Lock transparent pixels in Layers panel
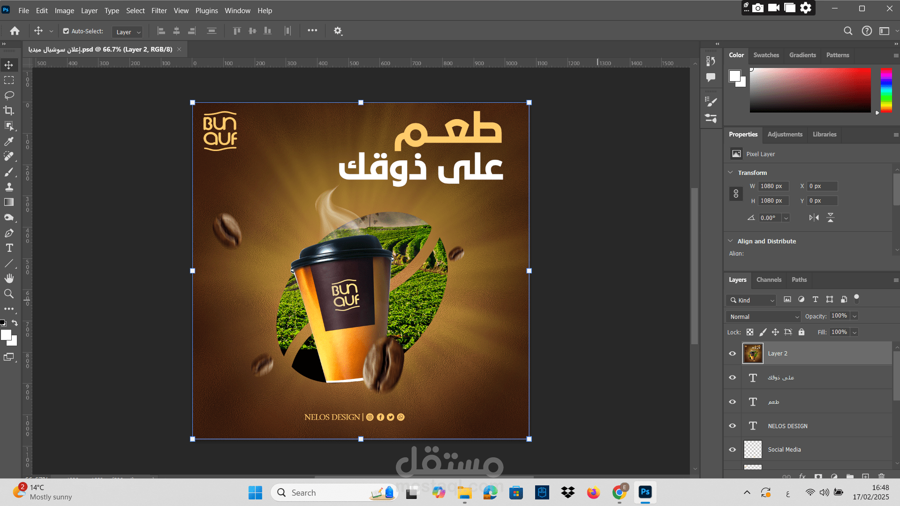Image resolution: width=900 pixels, height=506 pixels. [750, 332]
